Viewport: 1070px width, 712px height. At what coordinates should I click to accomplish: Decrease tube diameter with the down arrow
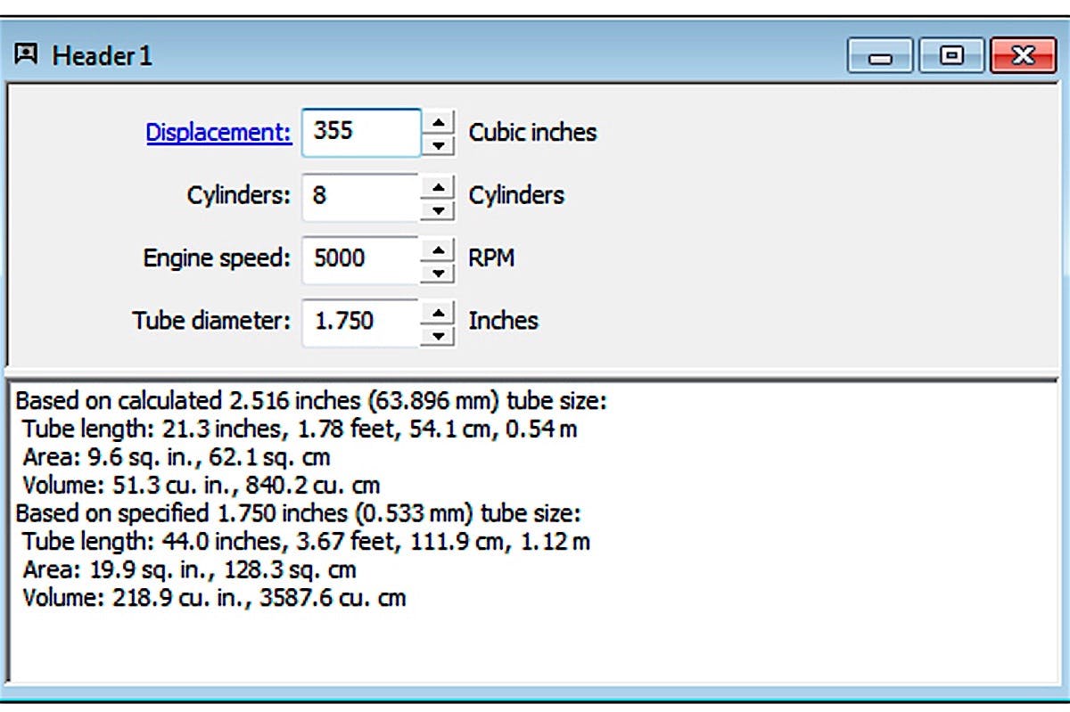(x=438, y=335)
